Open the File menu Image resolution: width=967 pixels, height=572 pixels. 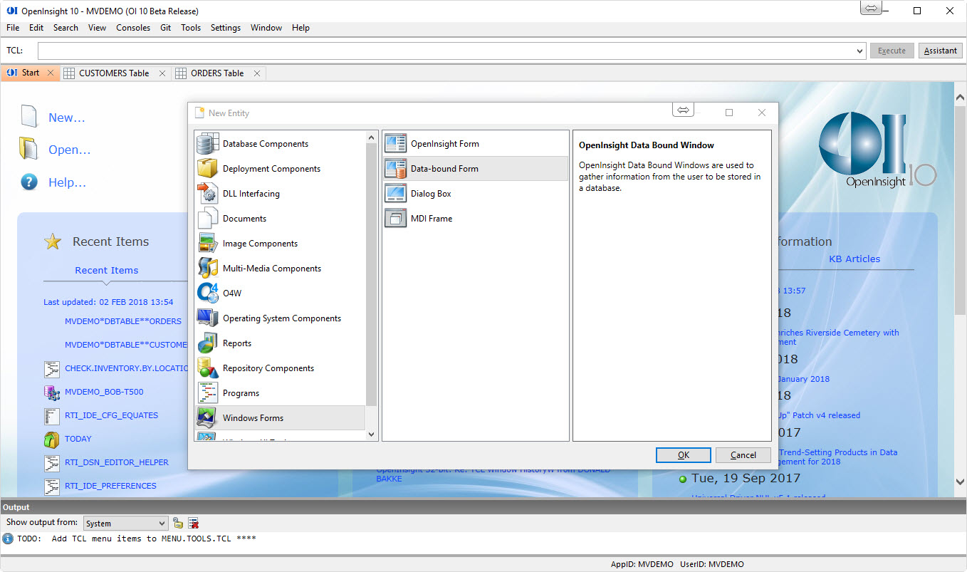tap(13, 28)
